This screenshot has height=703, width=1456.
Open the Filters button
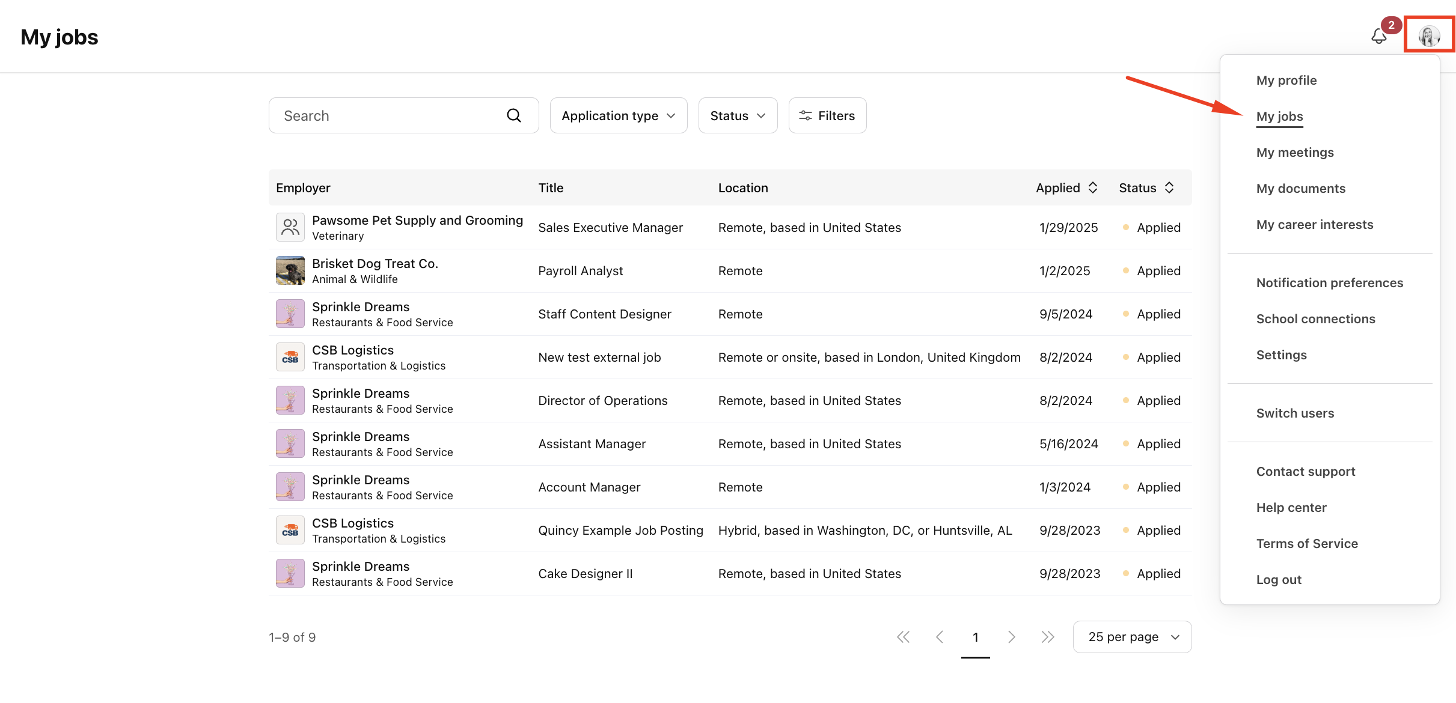tap(827, 115)
